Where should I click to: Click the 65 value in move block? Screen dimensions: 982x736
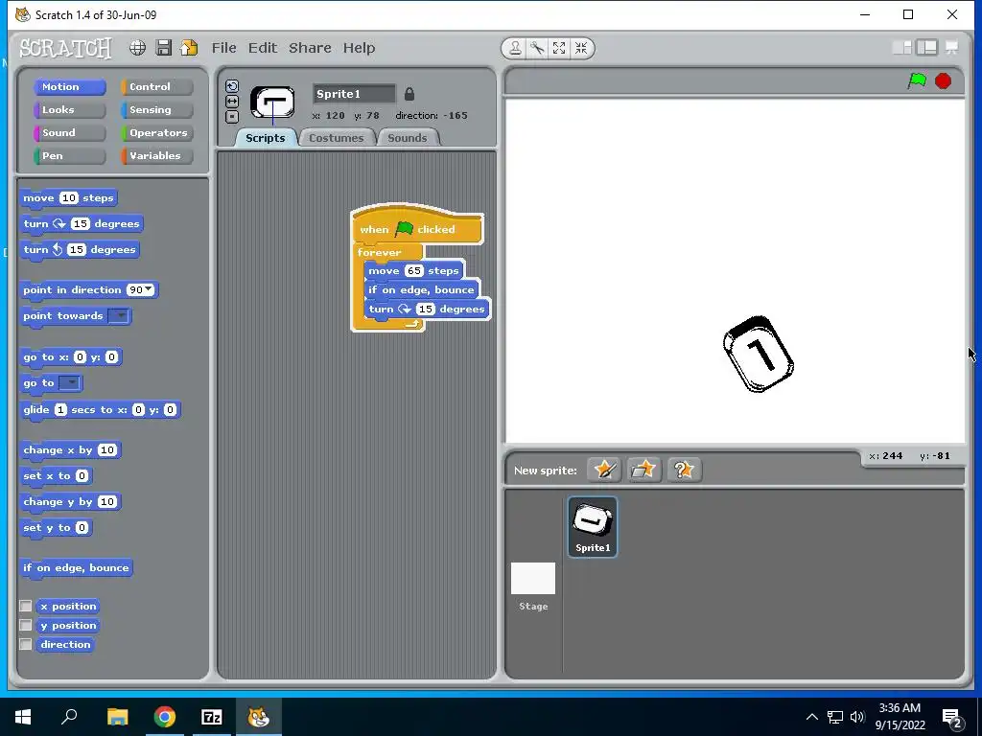tap(414, 271)
